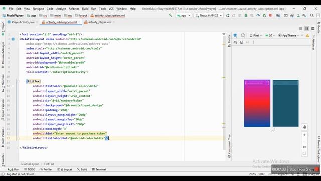
Task: Toggle the editor inspections eye icon
Action: coord(224,34)
